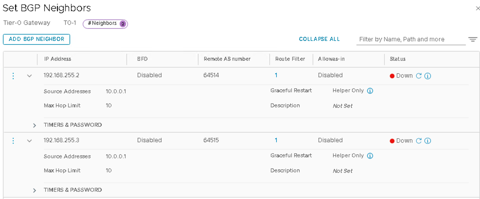Click Graceful Restart info icon for 192.168.255.2

(x=370, y=91)
